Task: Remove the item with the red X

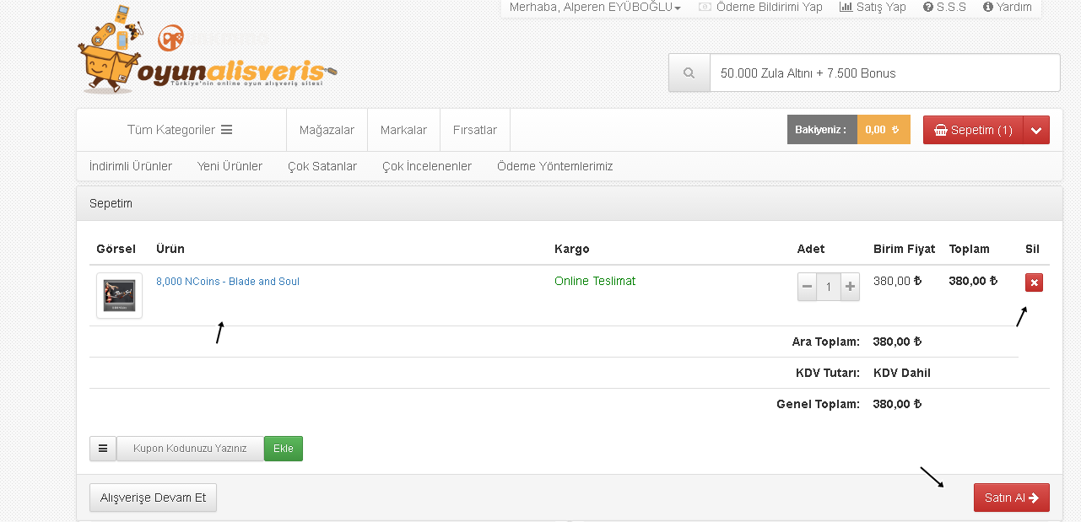Action: (1034, 283)
